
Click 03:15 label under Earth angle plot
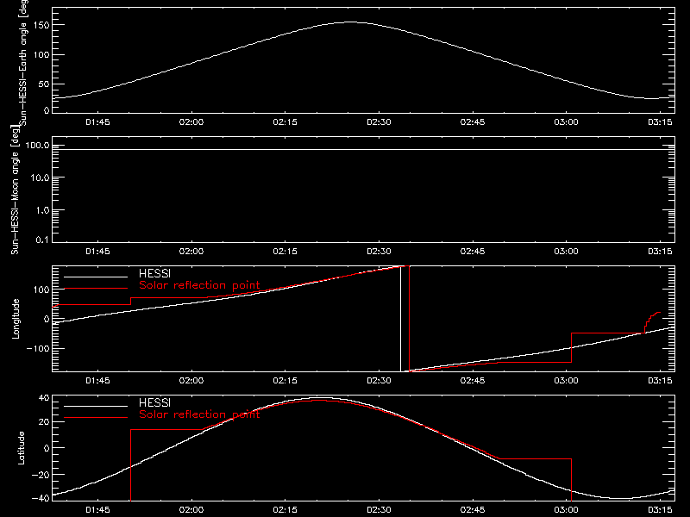660,122
